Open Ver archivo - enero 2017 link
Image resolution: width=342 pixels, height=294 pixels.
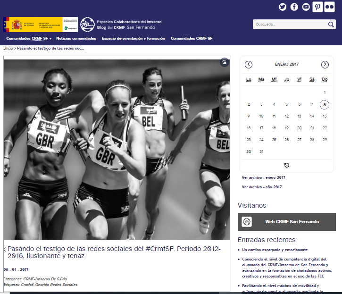[x=263, y=177]
